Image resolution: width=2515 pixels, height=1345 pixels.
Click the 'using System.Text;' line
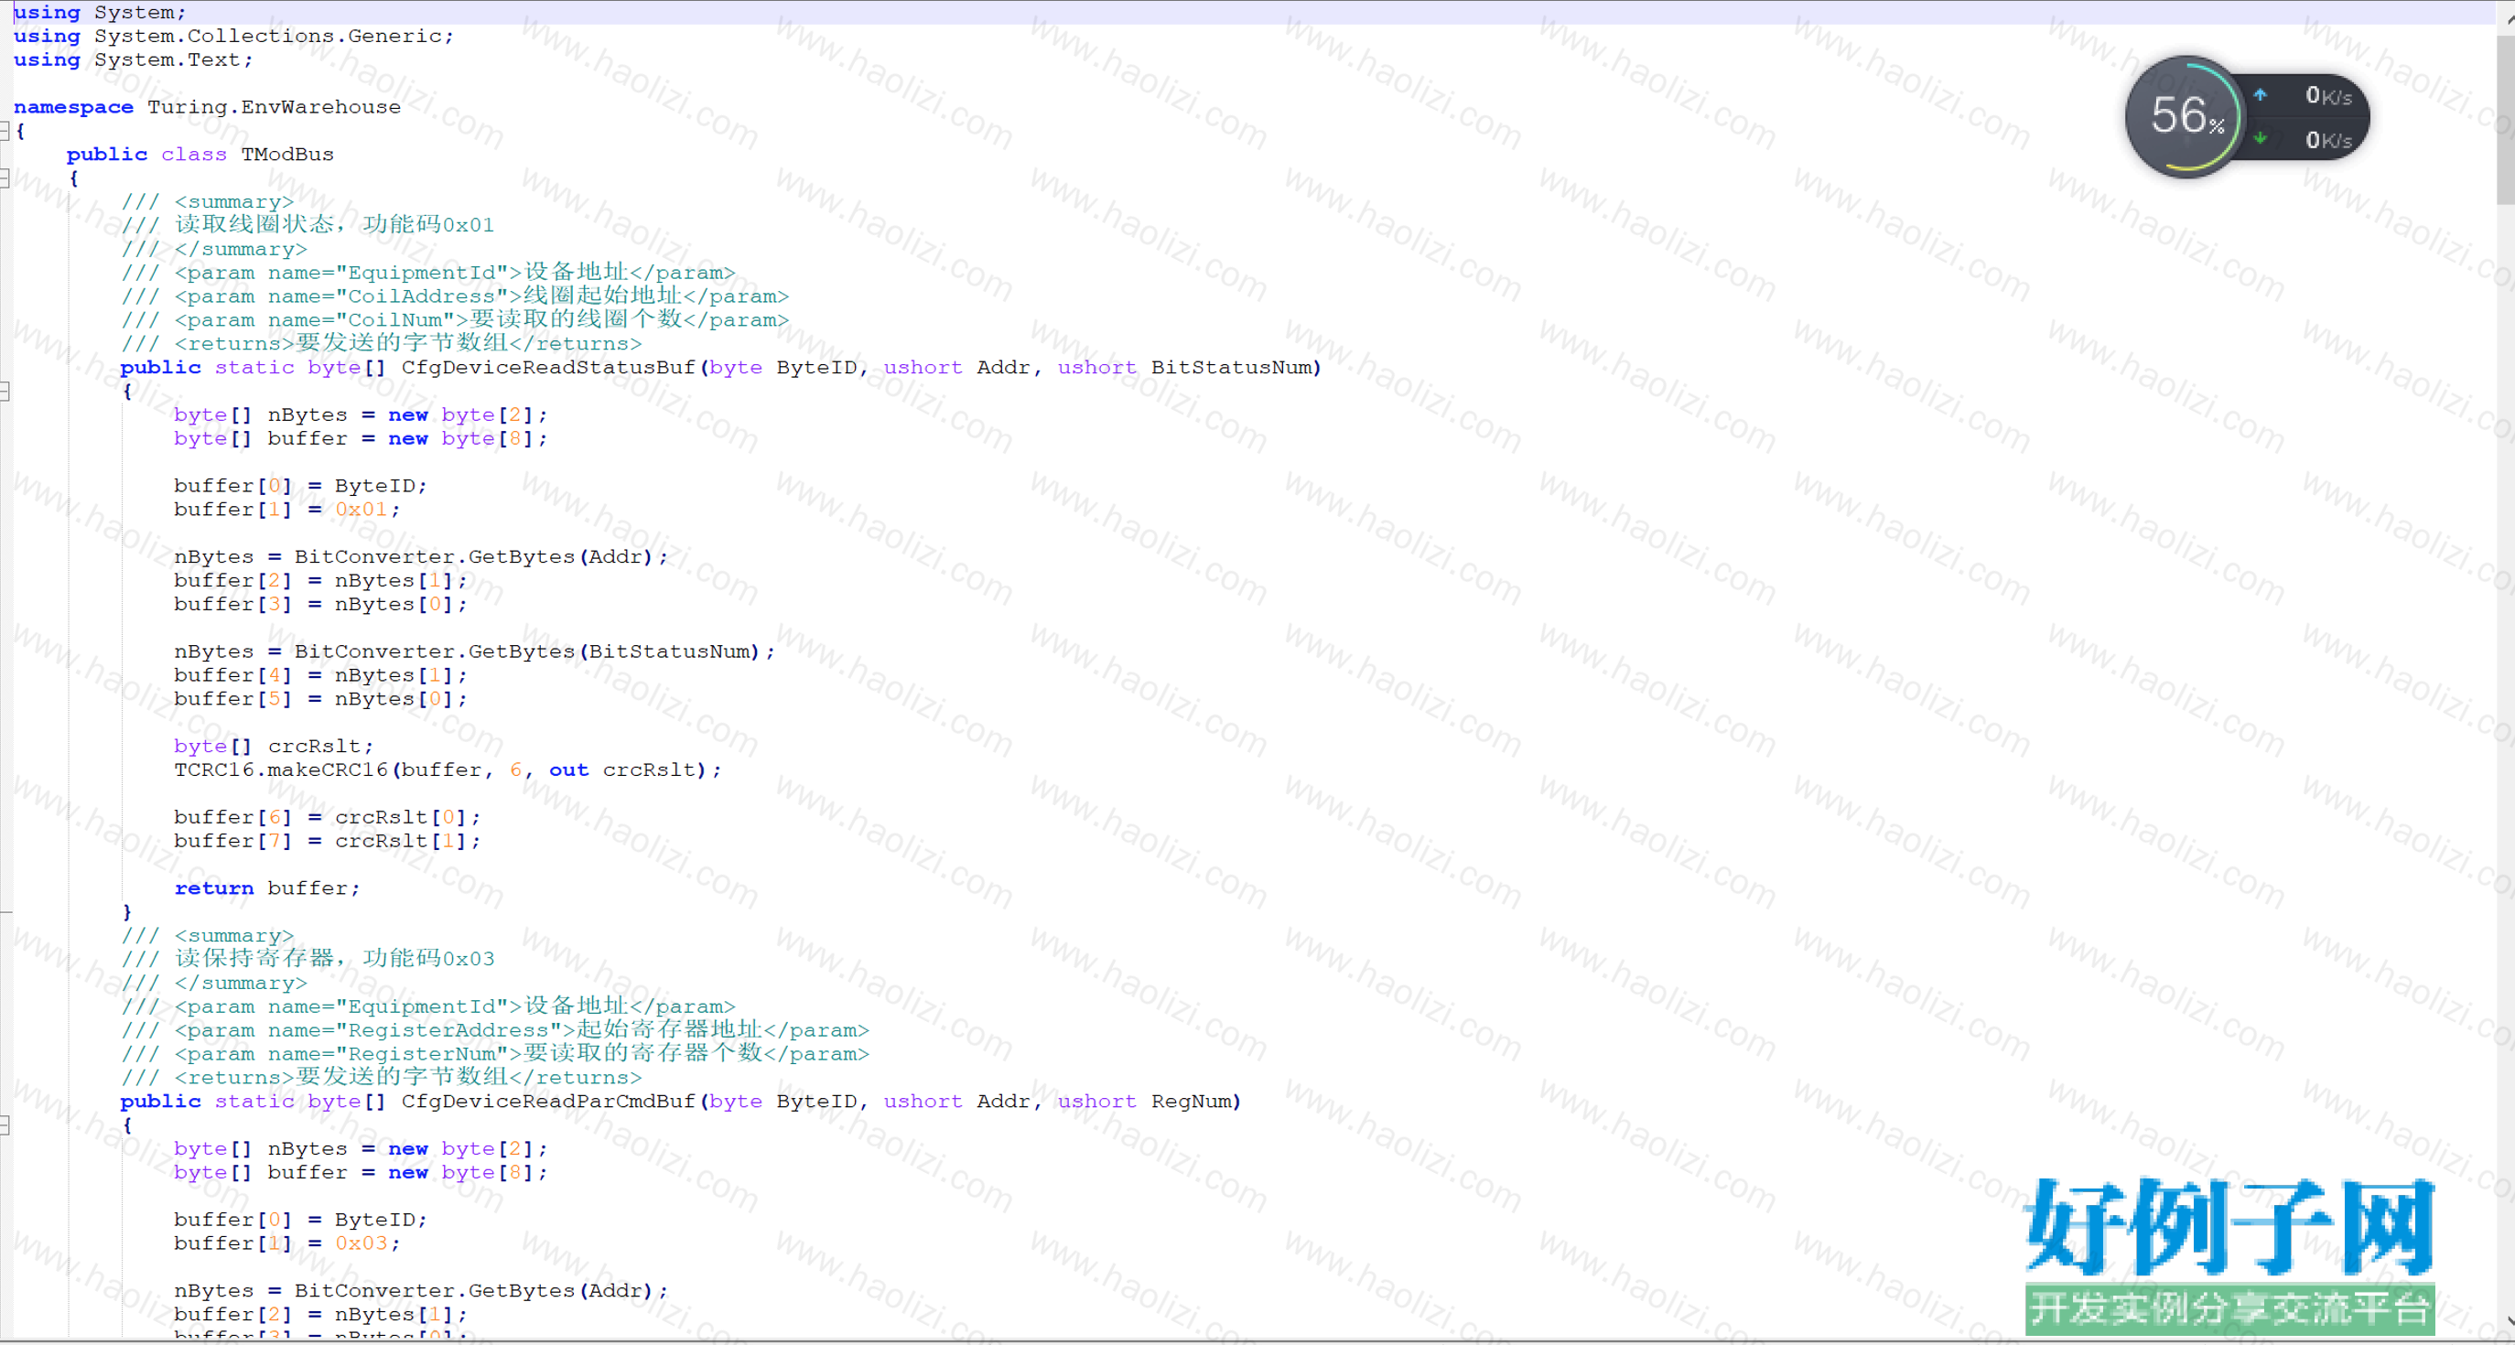pos(134,59)
